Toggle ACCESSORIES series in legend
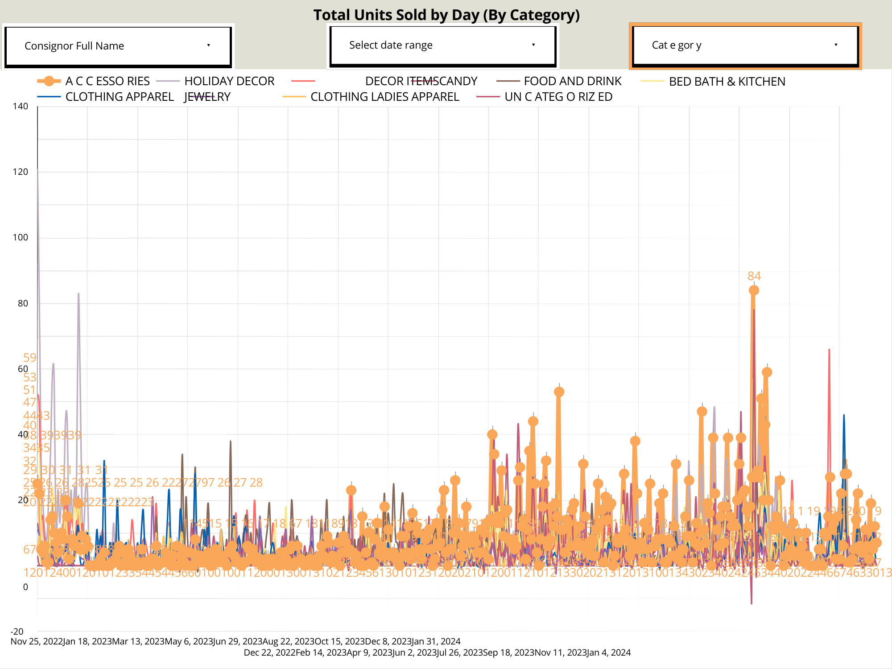892x669 pixels. 107,81
